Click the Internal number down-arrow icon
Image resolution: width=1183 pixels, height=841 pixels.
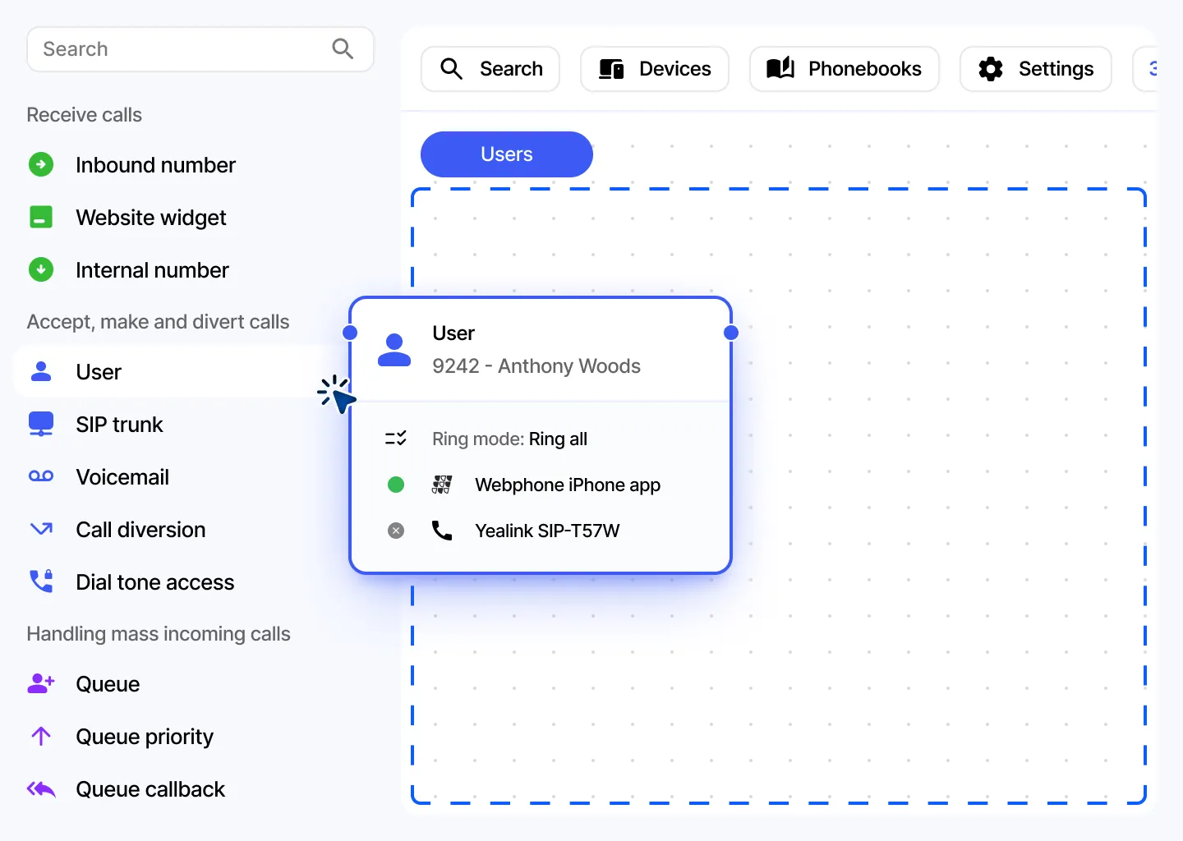click(x=41, y=269)
